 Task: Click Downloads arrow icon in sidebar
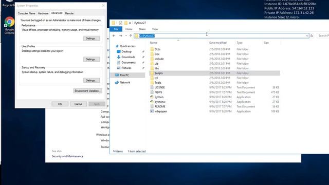(x=119, y=57)
